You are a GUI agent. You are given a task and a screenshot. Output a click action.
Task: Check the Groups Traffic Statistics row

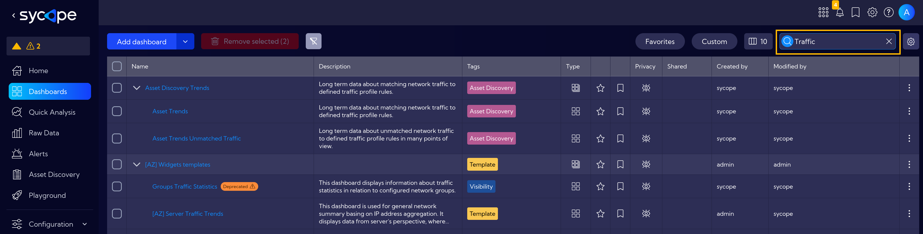point(117,186)
